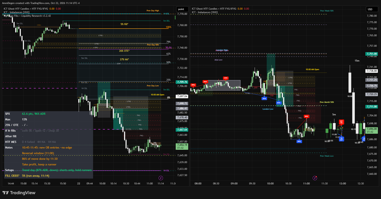Click the 7,686.43 price label
The width and height of the screenshot is (381, 199).
pyautogui.click(x=182, y=108)
